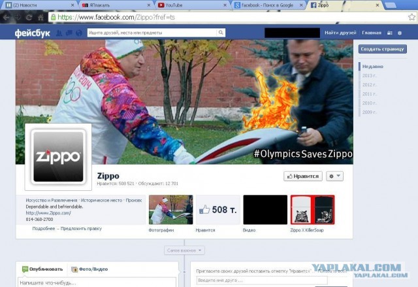Open the account settings gear in the top bar
This screenshot has height=287, width=418.
point(400,33)
